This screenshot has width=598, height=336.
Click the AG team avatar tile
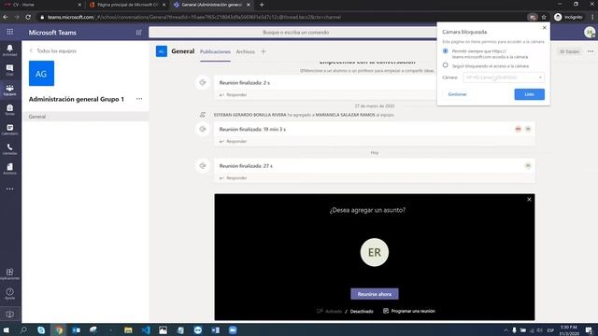tap(41, 73)
